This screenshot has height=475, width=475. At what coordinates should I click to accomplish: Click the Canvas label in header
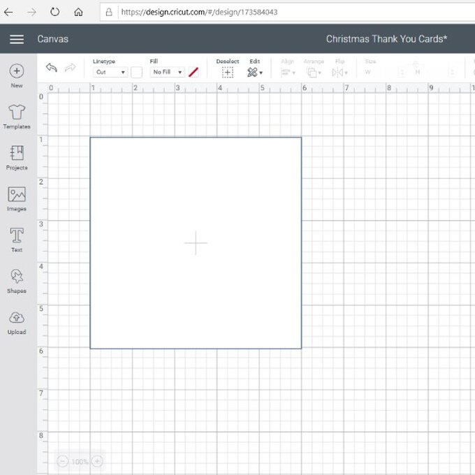point(52,40)
